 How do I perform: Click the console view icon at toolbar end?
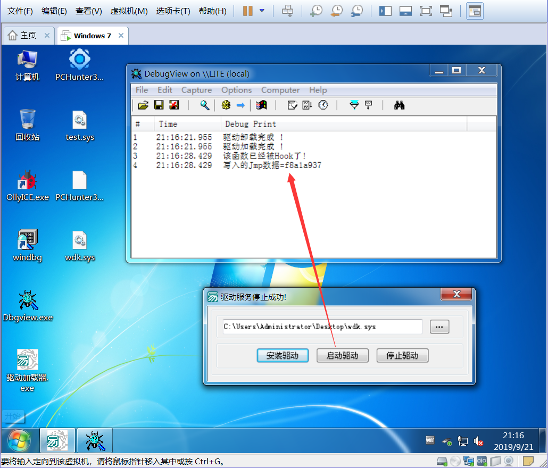(475, 11)
